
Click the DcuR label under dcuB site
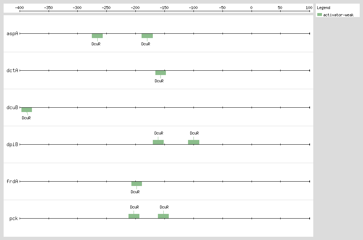pos(26,118)
